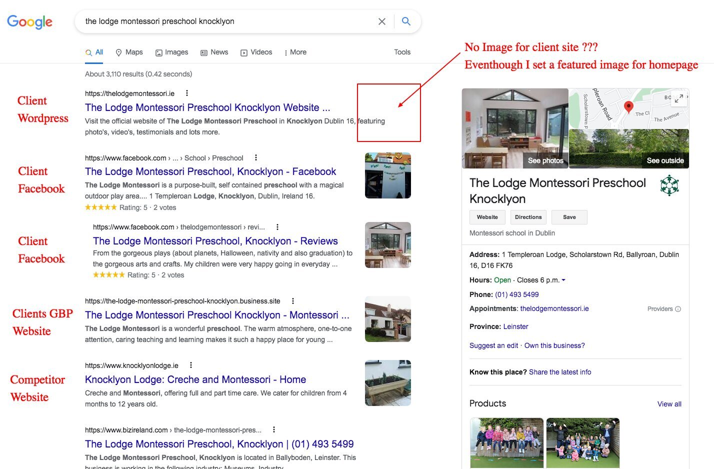Open the Leinster province link

[515, 326]
